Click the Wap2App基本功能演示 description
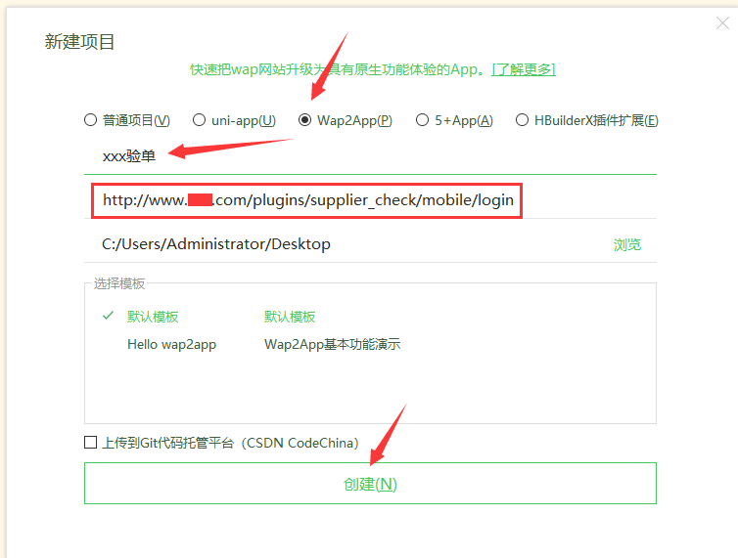 332,344
